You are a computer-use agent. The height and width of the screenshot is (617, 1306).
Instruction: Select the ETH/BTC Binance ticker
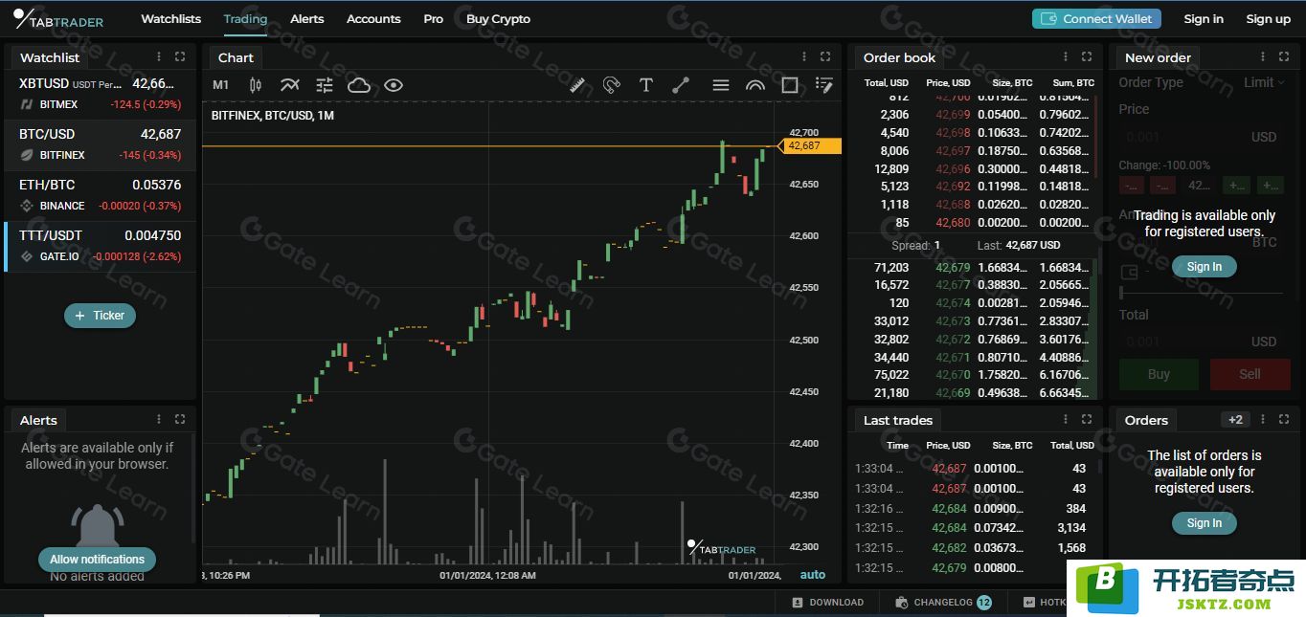click(x=101, y=194)
